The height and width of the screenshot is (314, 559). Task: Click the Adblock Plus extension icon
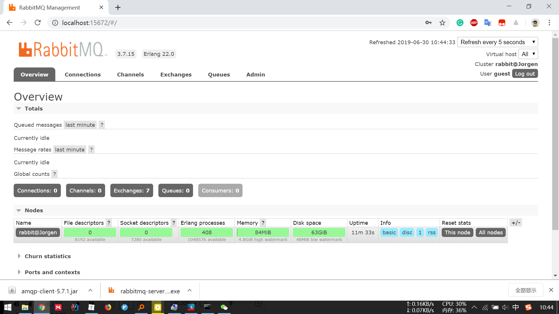click(x=474, y=23)
